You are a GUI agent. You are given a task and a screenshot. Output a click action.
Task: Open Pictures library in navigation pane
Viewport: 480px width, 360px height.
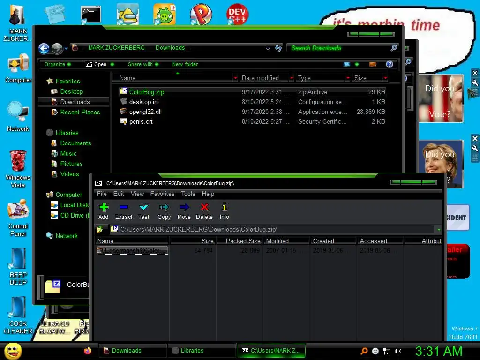(x=71, y=164)
